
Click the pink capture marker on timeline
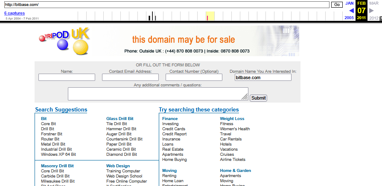pos(207,18)
